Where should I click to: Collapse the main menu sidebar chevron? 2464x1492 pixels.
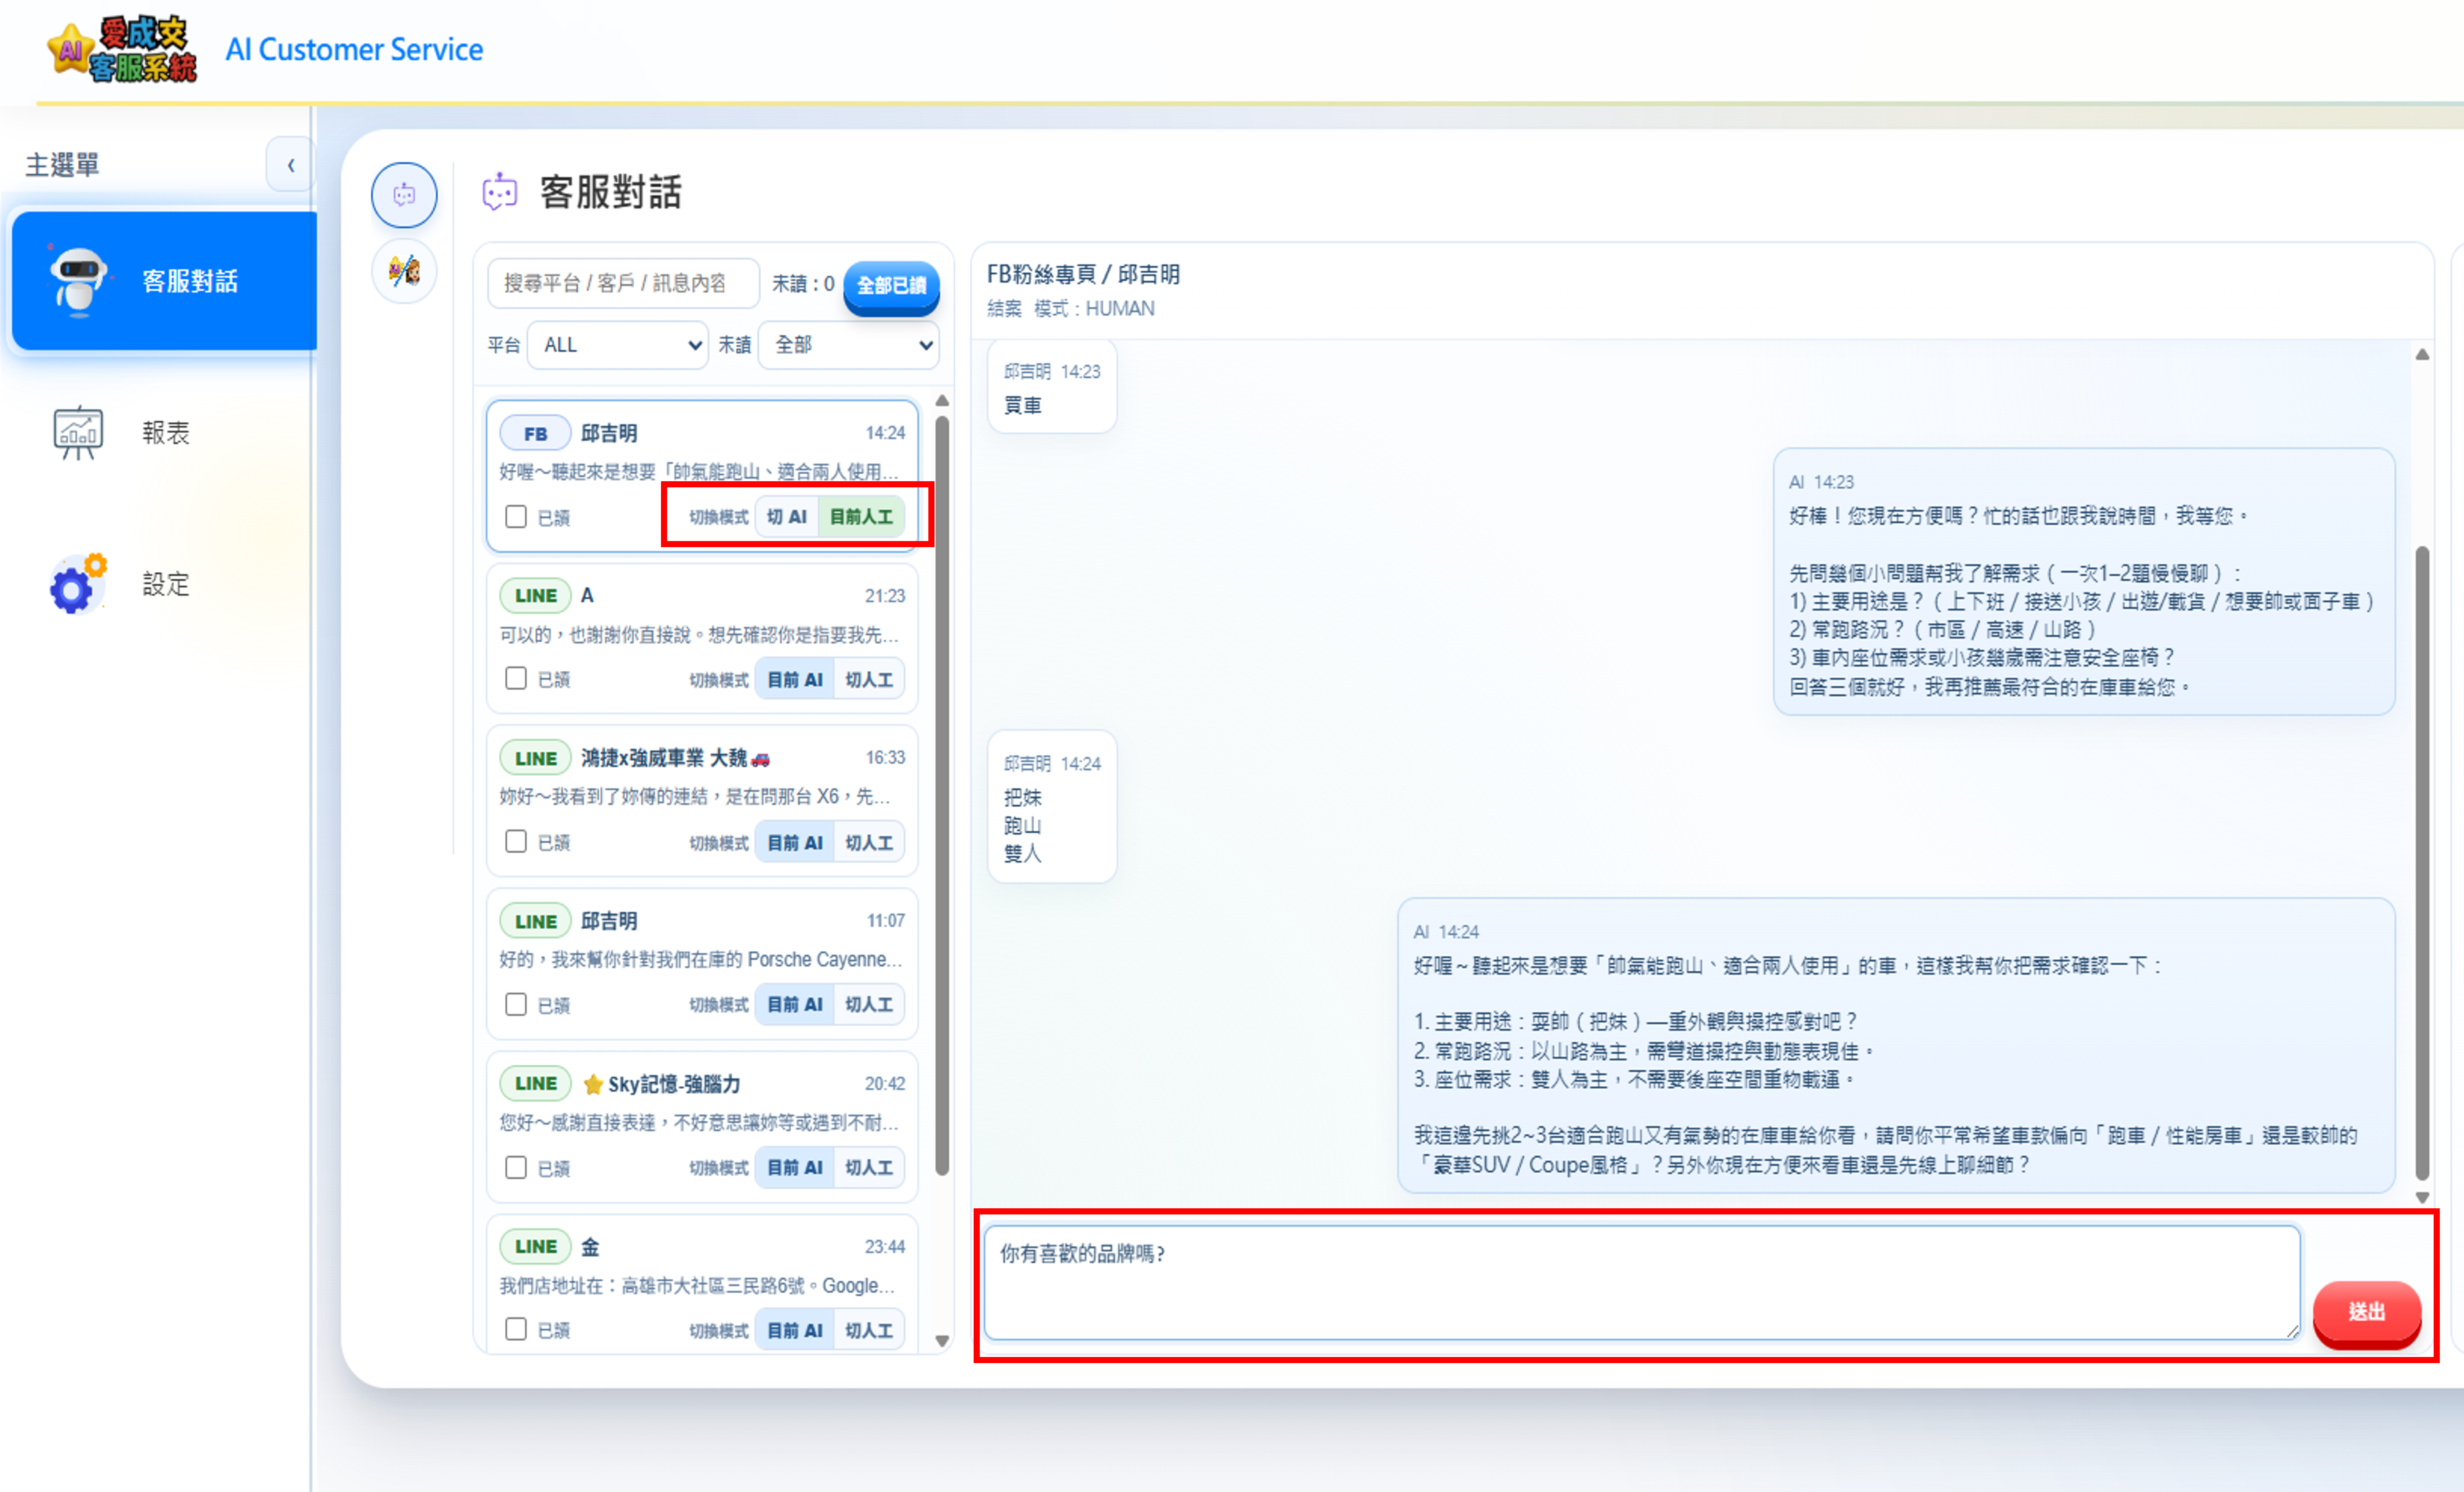click(x=291, y=165)
